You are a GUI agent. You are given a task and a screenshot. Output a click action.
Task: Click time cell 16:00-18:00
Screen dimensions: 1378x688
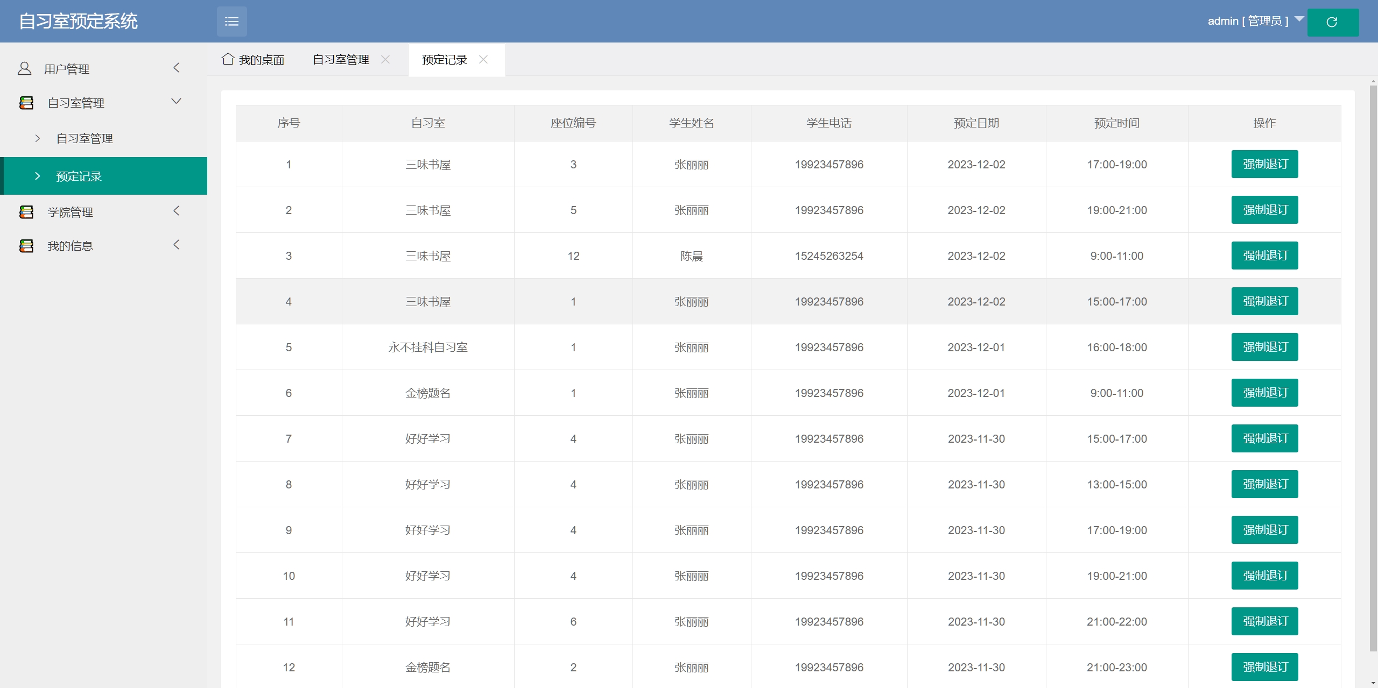pos(1117,347)
